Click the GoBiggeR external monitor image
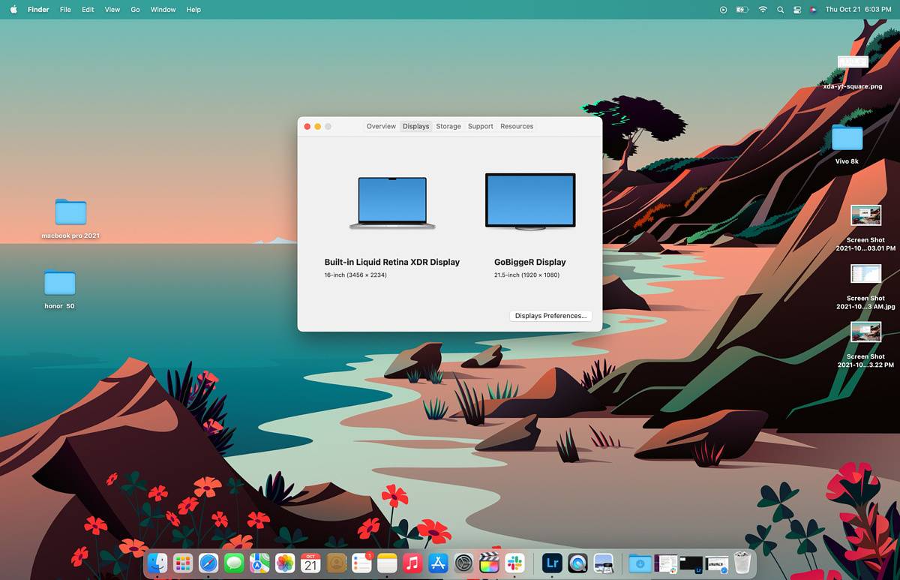Image resolution: width=900 pixels, height=580 pixels. pos(530,201)
